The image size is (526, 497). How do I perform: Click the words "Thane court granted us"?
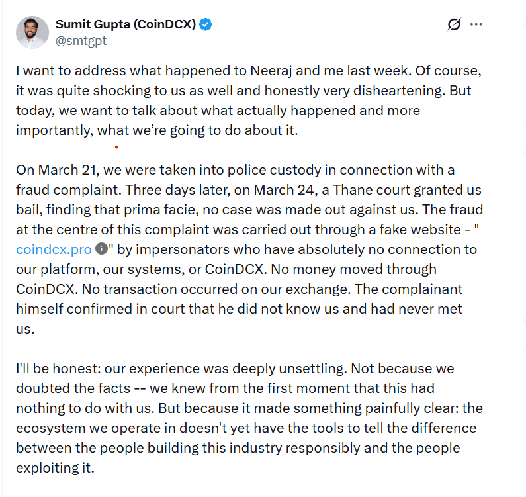pyautogui.click(x=406, y=189)
